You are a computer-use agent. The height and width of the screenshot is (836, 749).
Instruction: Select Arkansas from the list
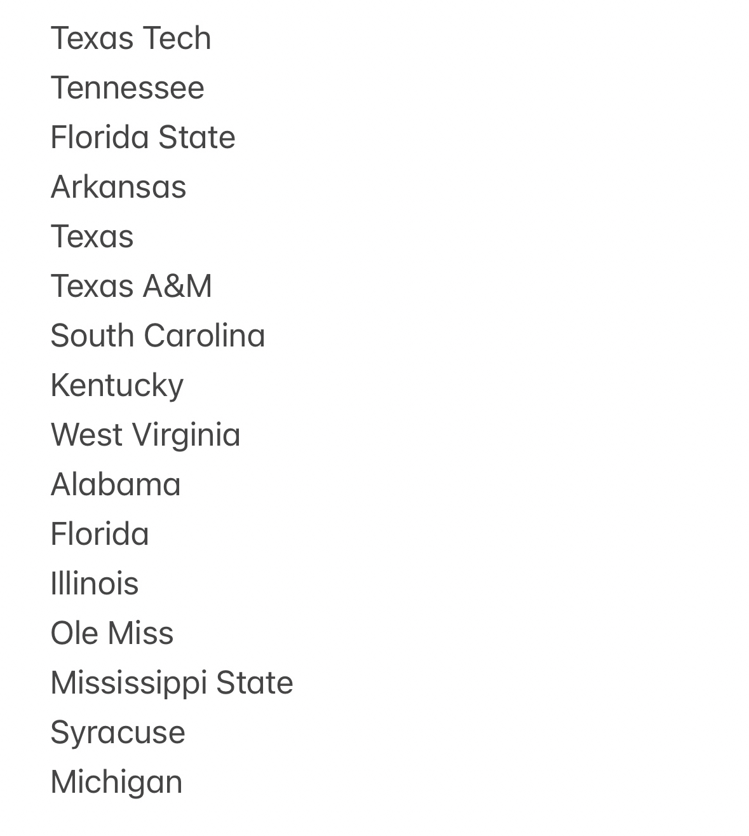118,187
